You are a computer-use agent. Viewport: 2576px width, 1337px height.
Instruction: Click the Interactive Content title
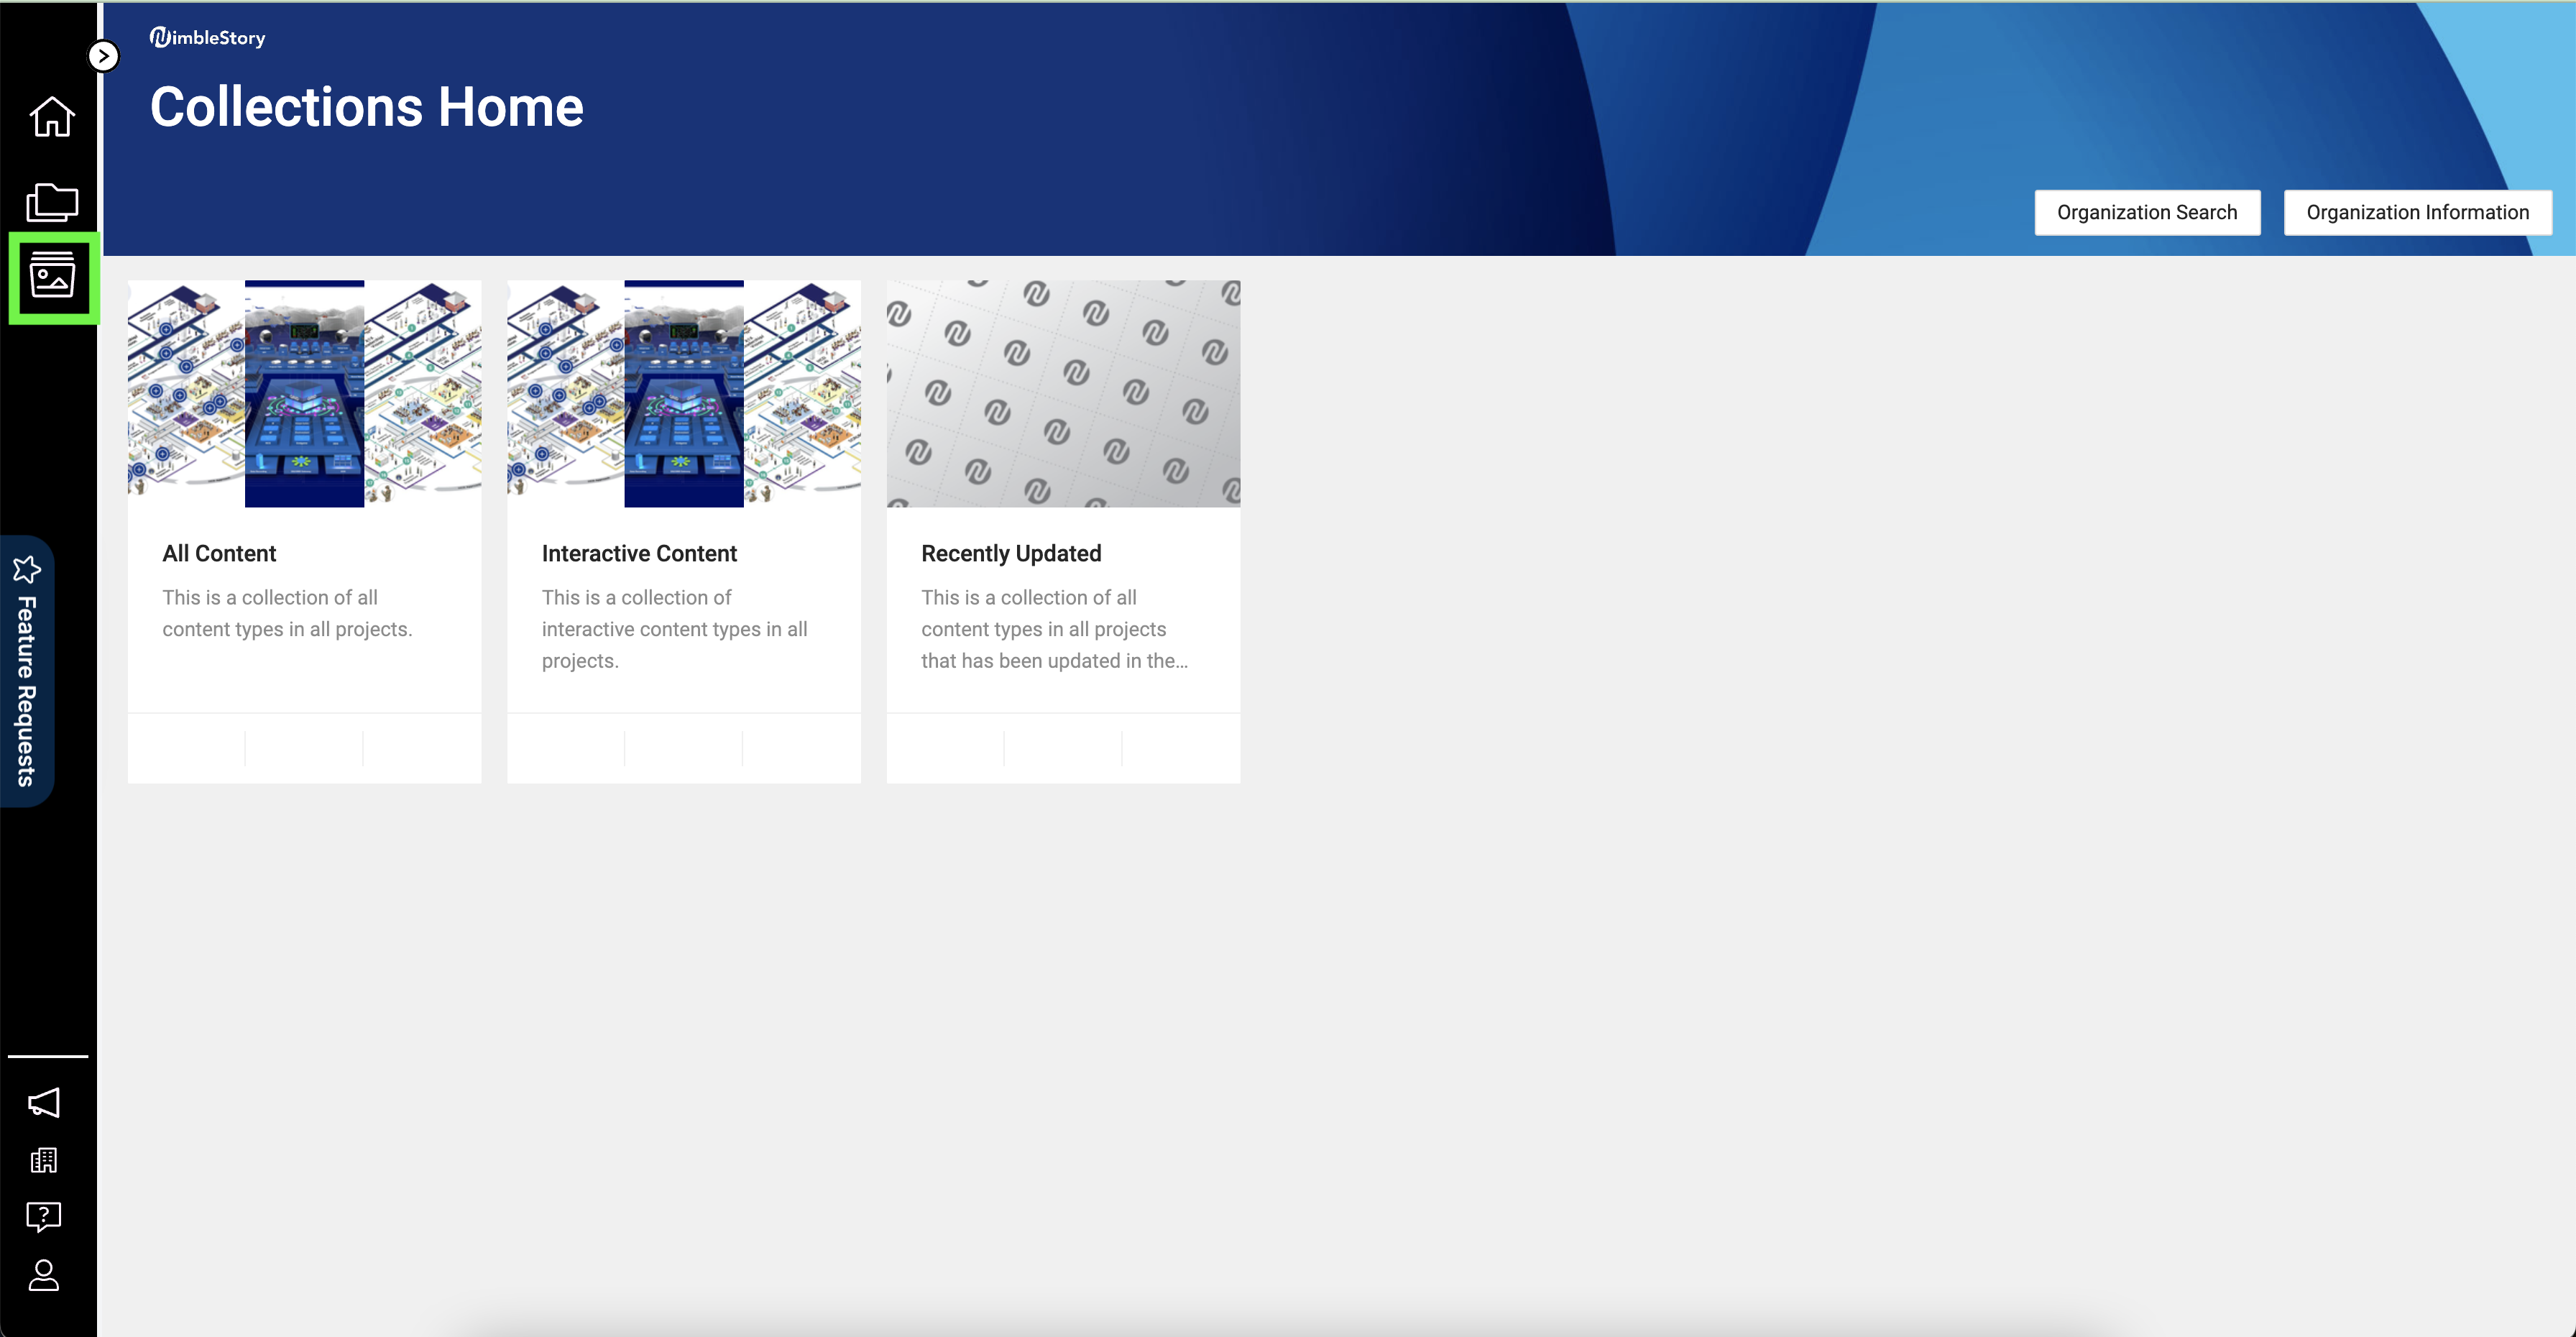[x=639, y=553]
